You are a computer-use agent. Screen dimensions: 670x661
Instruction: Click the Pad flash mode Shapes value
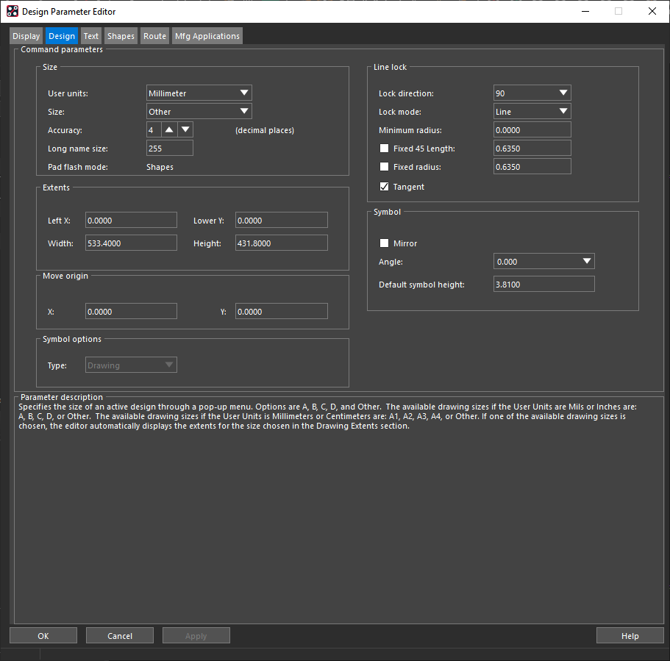160,167
